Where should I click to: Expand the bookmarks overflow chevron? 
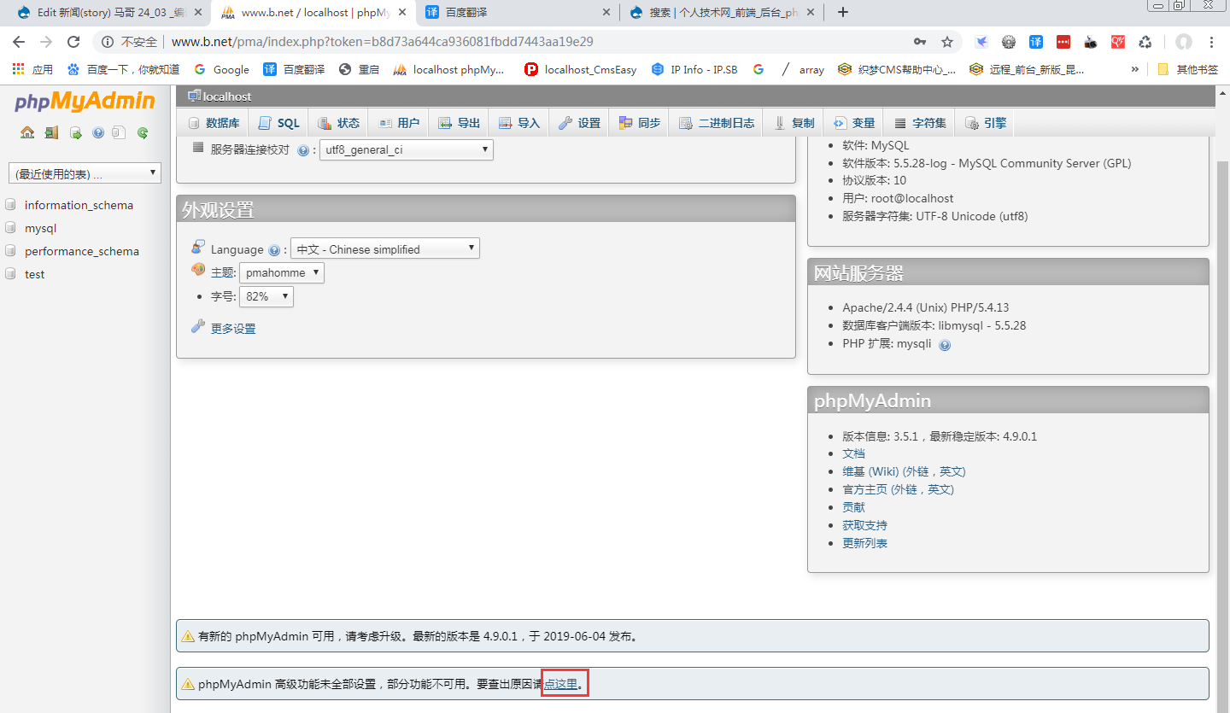[x=1134, y=69]
